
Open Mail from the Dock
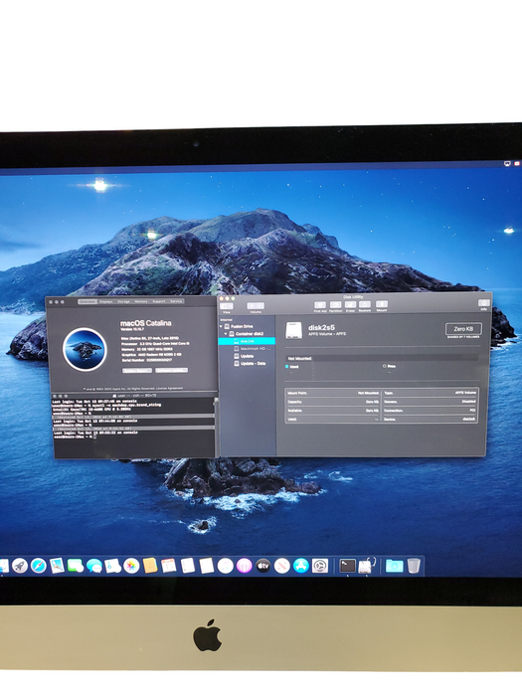(57, 566)
